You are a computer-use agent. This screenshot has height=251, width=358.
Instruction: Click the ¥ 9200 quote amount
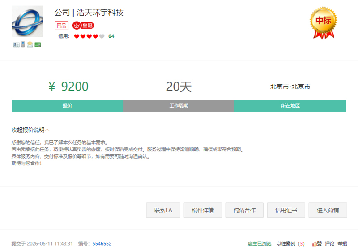click(x=68, y=87)
